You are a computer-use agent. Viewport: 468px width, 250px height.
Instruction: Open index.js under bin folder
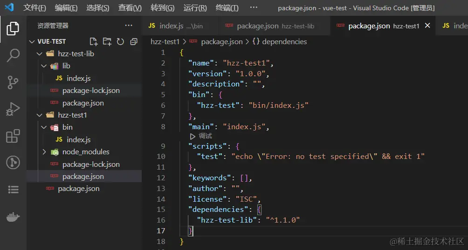(78, 139)
